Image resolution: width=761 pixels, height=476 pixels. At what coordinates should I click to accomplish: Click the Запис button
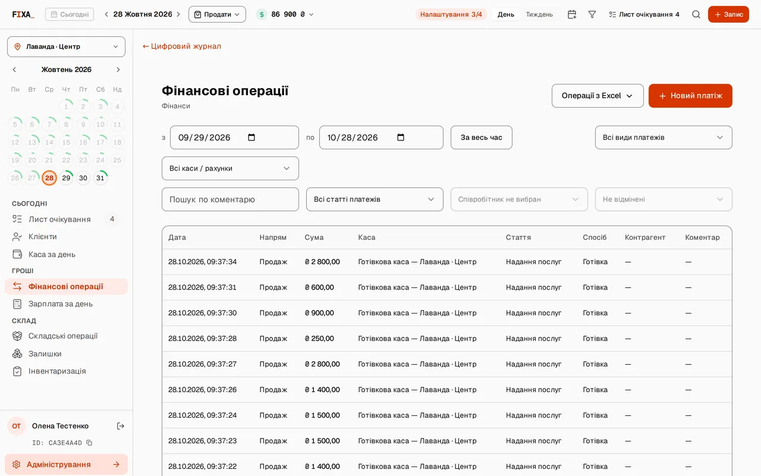pos(728,14)
